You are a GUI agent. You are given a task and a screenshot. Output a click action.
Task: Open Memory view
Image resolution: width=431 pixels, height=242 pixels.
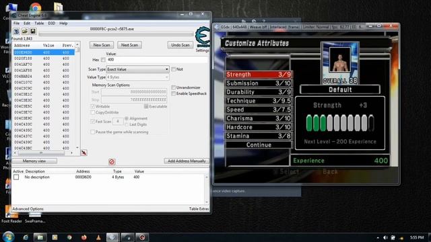tap(34, 161)
